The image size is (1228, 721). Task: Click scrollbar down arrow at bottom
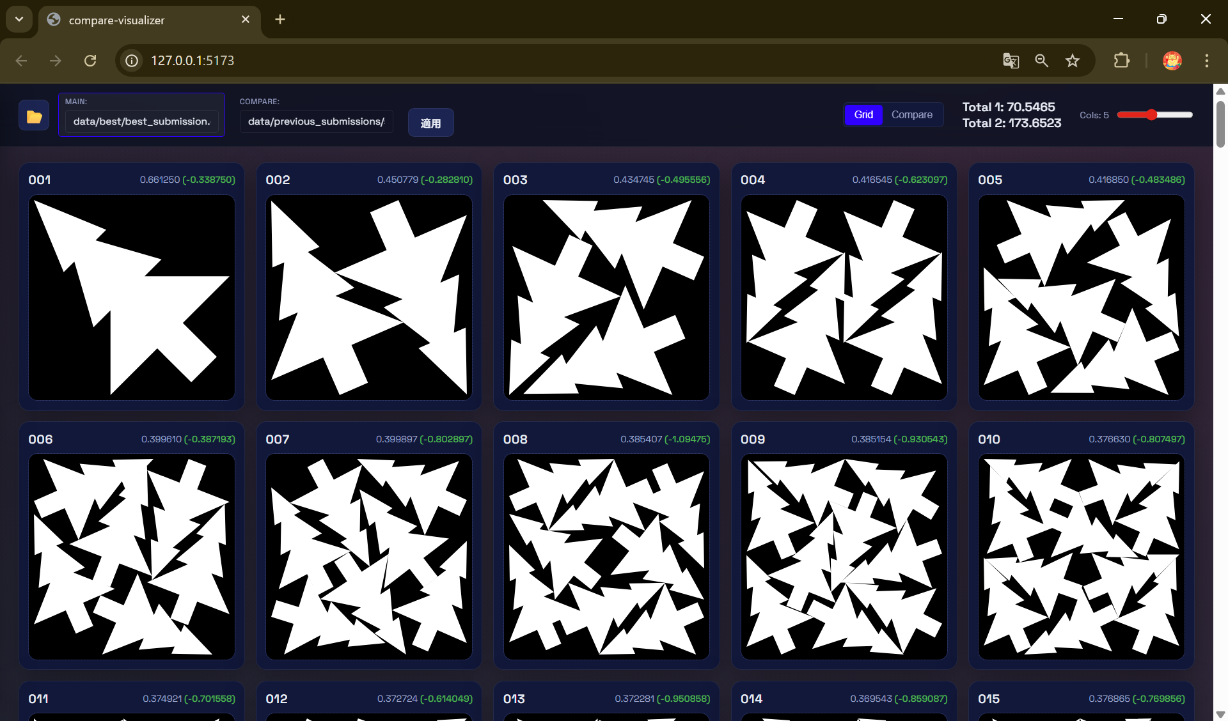tap(1220, 714)
